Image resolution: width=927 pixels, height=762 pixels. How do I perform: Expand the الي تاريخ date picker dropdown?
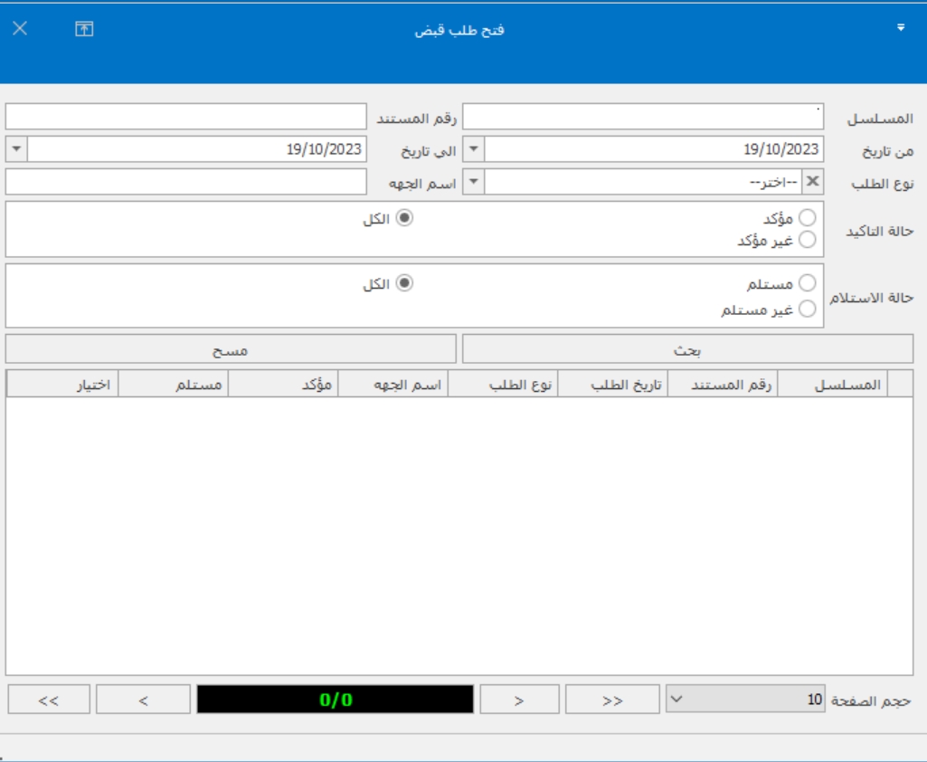click(16, 149)
